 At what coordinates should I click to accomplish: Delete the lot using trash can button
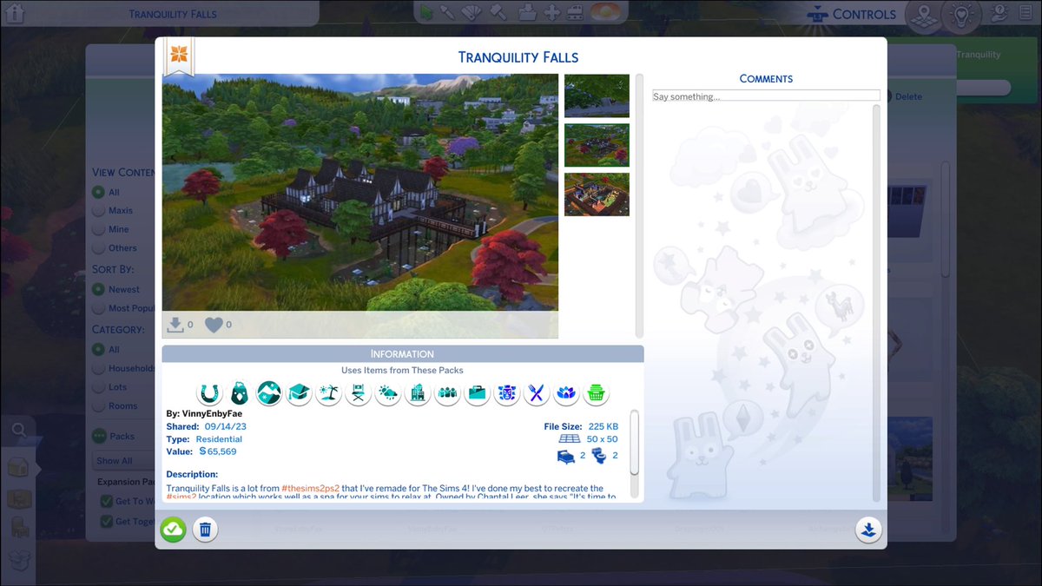tap(205, 529)
